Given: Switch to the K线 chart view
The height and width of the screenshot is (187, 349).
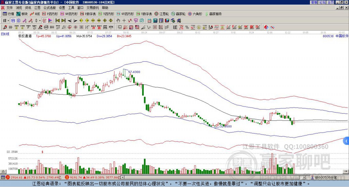Looking at the screenshot, I should pyautogui.click(x=35, y=14).
